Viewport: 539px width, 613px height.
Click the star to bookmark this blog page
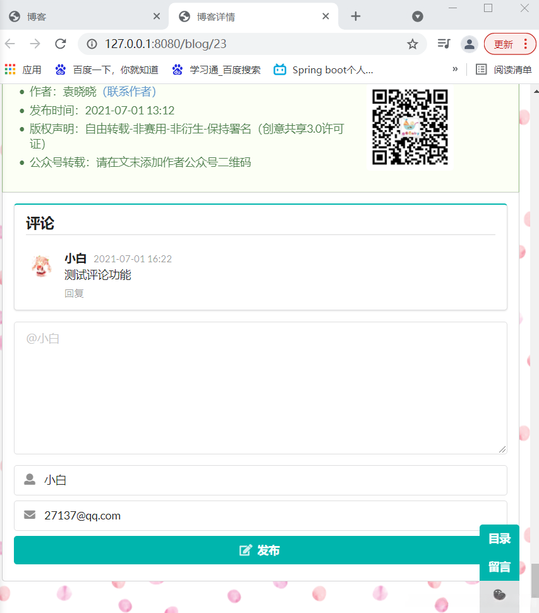point(413,44)
